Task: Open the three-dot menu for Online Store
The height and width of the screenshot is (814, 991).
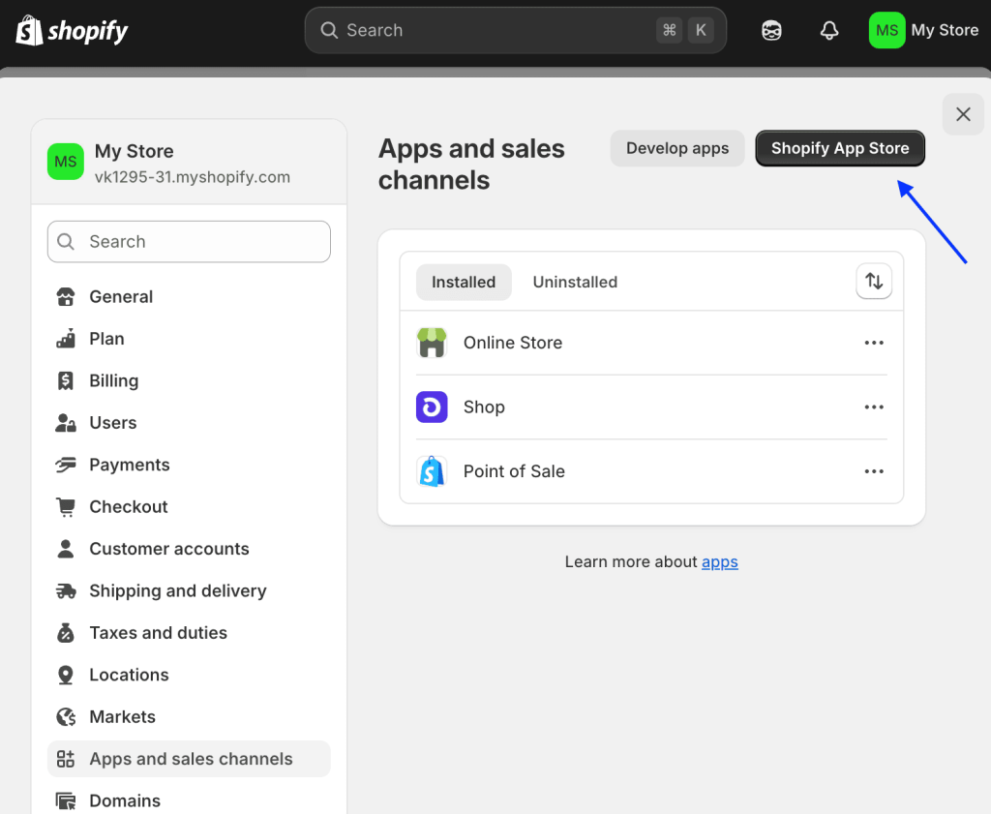Action: coord(874,343)
